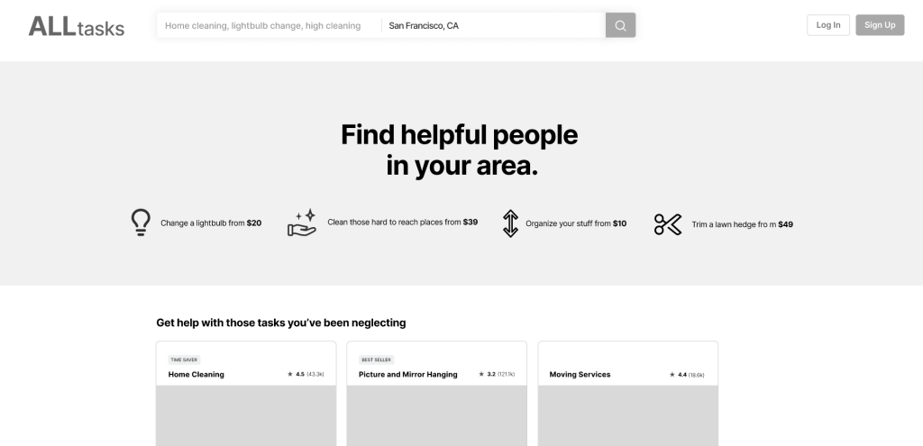923x446 pixels.
Task: Click the Moving Services image thumbnail
Action: click(x=628, y=416)
